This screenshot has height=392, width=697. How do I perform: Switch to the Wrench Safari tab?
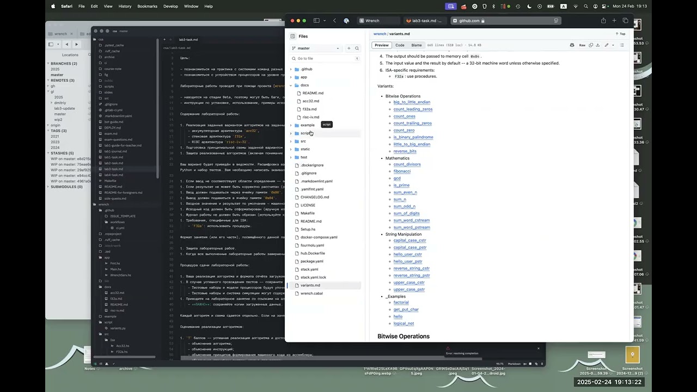point(378,21)
